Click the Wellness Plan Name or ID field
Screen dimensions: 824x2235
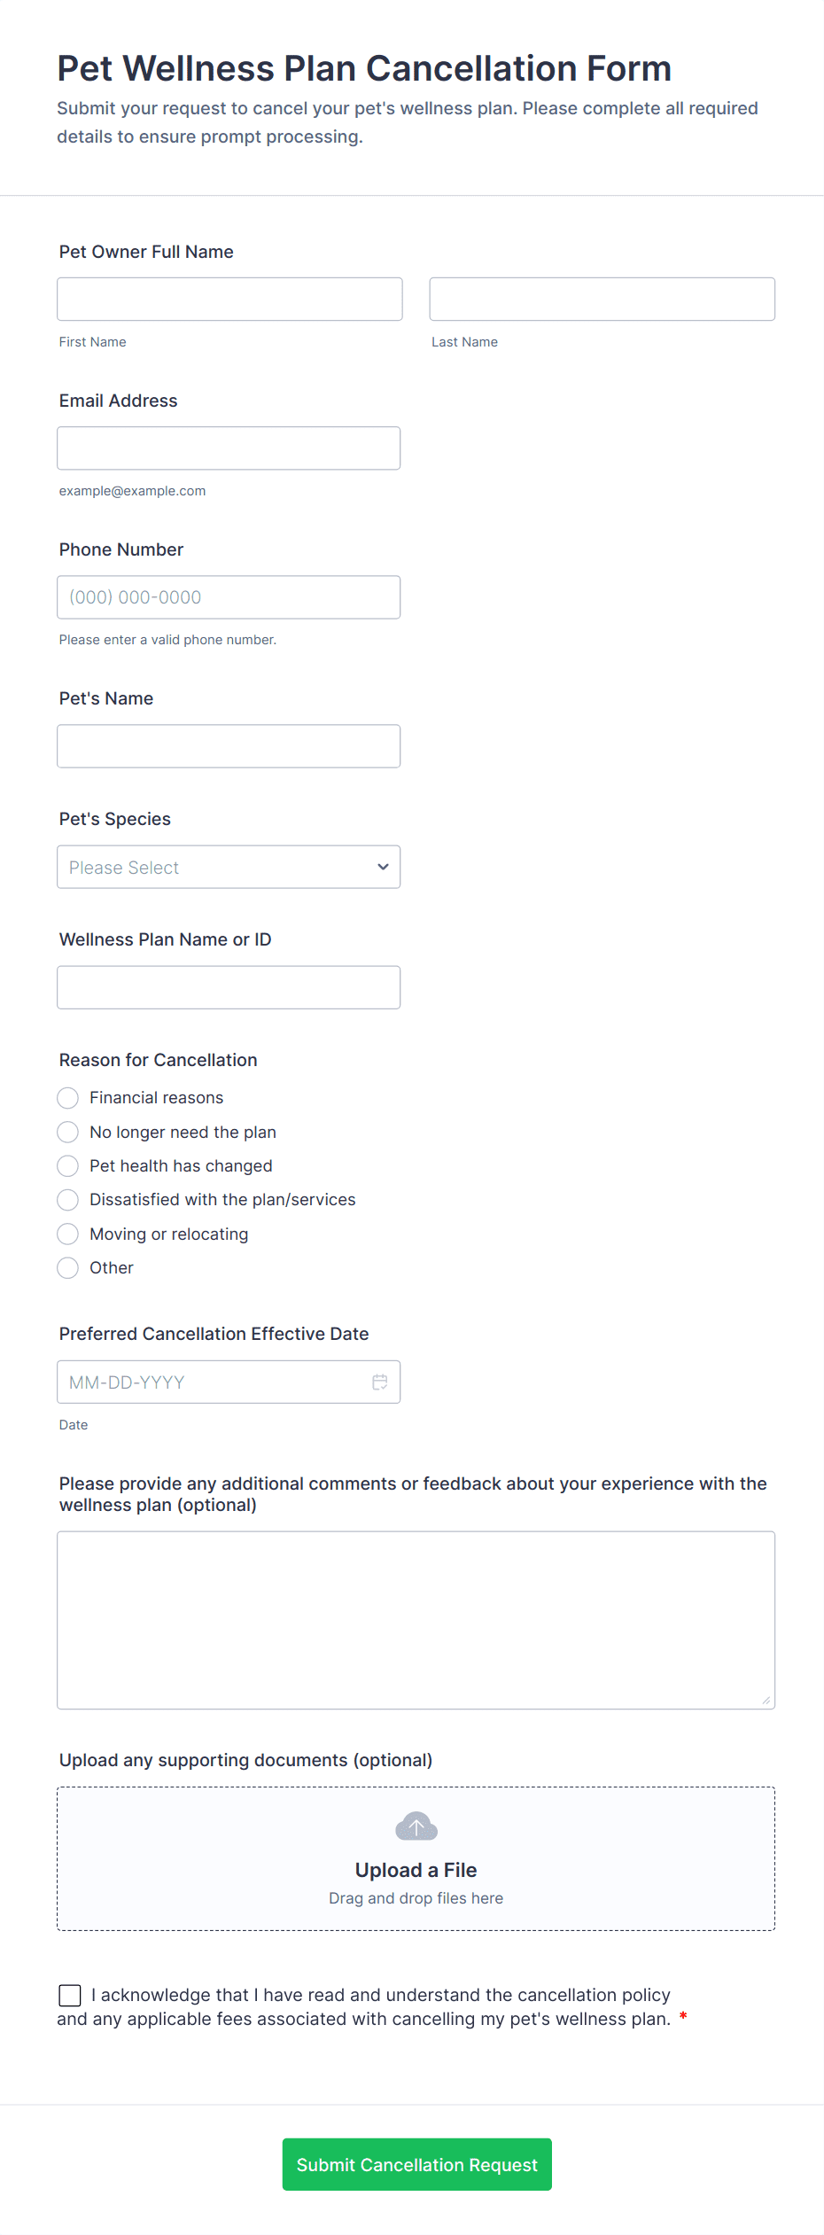(229, 987)
